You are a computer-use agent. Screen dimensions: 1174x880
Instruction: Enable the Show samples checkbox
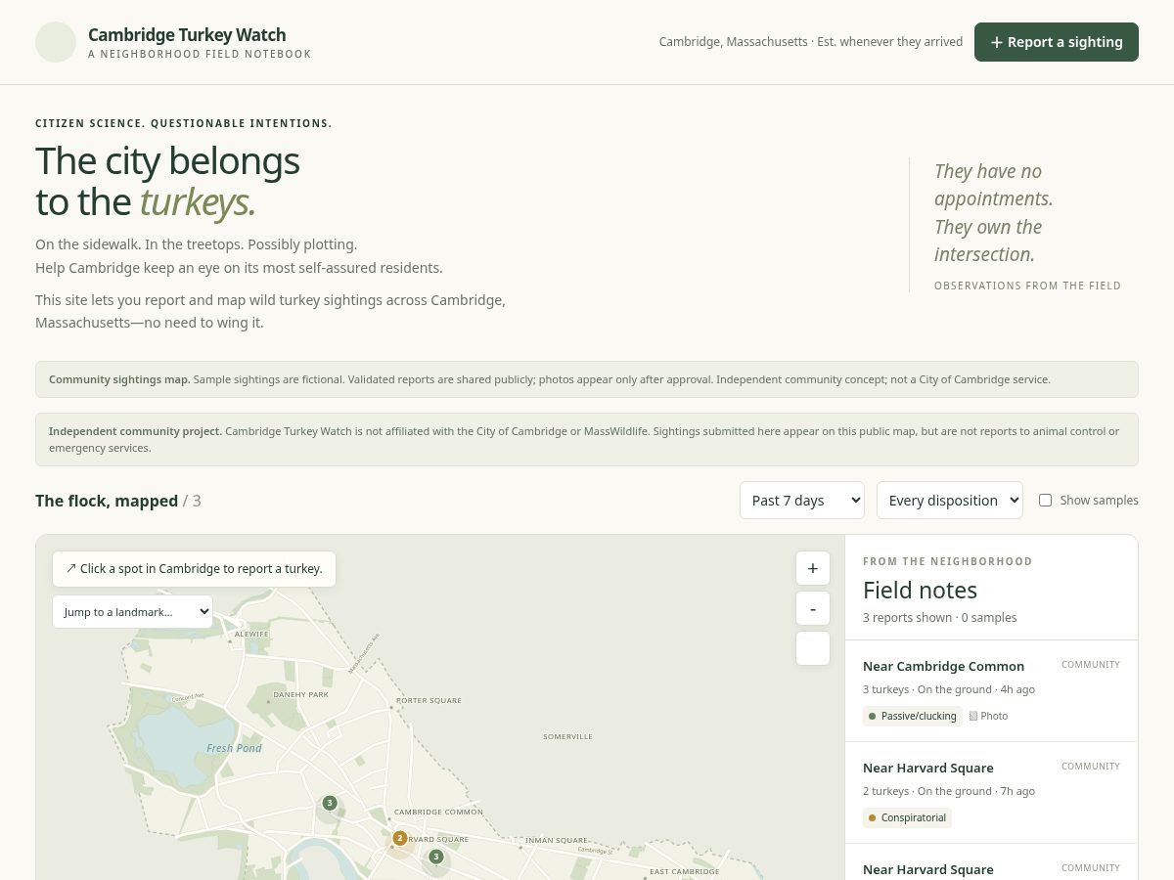click(1045, 500)
